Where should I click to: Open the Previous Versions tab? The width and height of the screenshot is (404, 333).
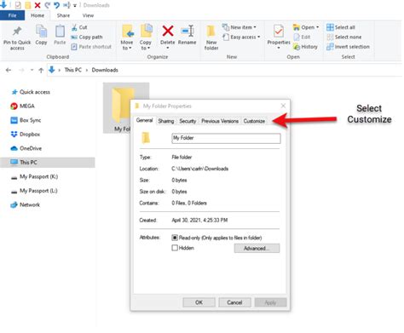click(220, 121)
